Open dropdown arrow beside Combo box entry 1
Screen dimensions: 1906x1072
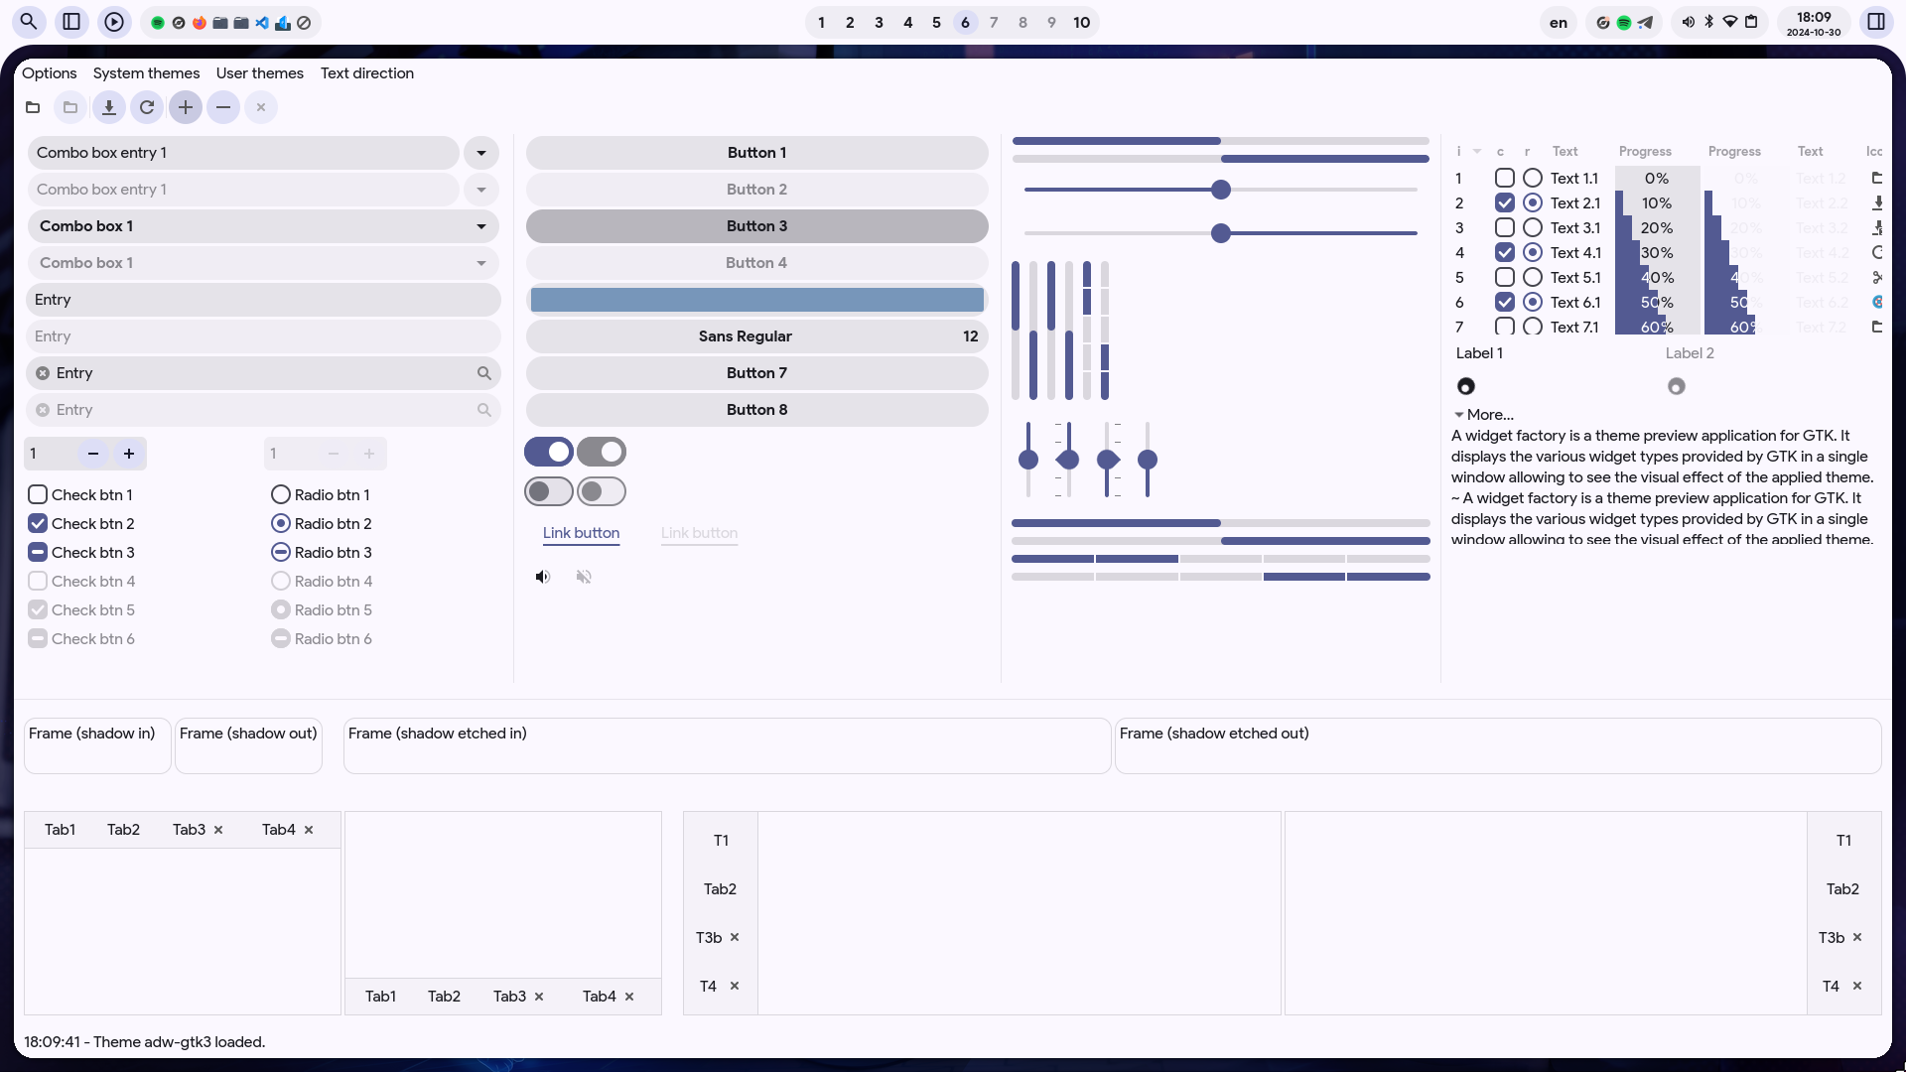coord(481,153)
